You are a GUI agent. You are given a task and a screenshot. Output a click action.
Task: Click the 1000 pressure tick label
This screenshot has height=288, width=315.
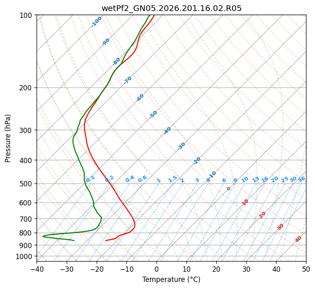[24, 257]
